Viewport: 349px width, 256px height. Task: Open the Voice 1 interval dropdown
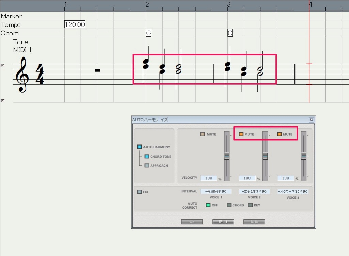pyautogui.click(x=216, y=192)
